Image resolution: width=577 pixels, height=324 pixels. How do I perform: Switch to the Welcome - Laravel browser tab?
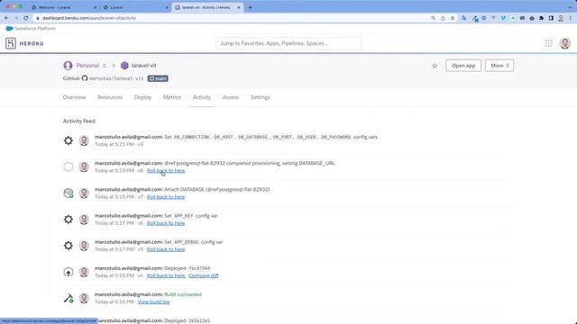click(x=63, y=7)
